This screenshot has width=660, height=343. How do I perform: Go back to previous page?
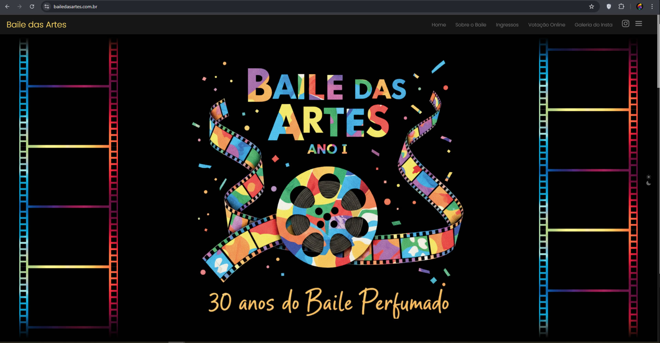[x=7, y=7]
